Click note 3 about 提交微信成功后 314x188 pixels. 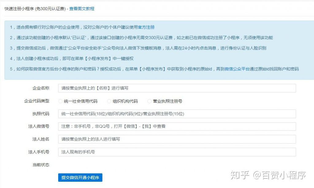(x=138, y=48)
